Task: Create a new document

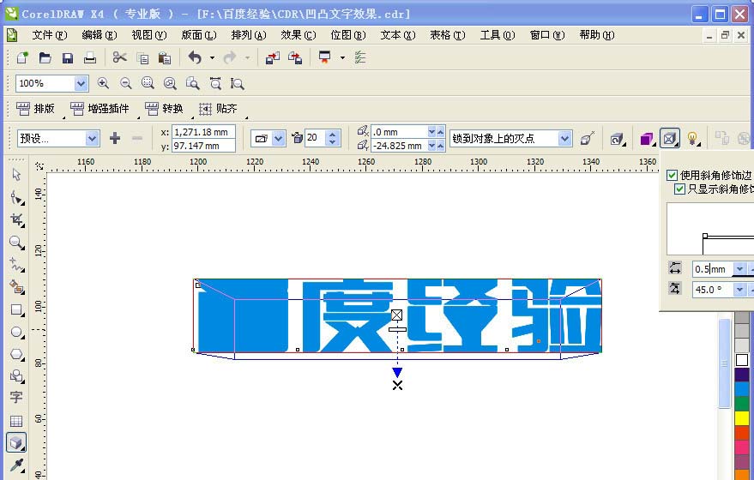Action: 22,57
